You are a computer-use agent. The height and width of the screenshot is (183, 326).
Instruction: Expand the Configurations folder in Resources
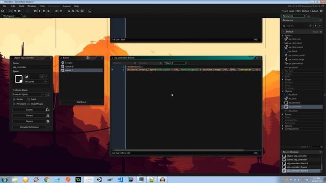pyautogui.click(x=283, y=129)
